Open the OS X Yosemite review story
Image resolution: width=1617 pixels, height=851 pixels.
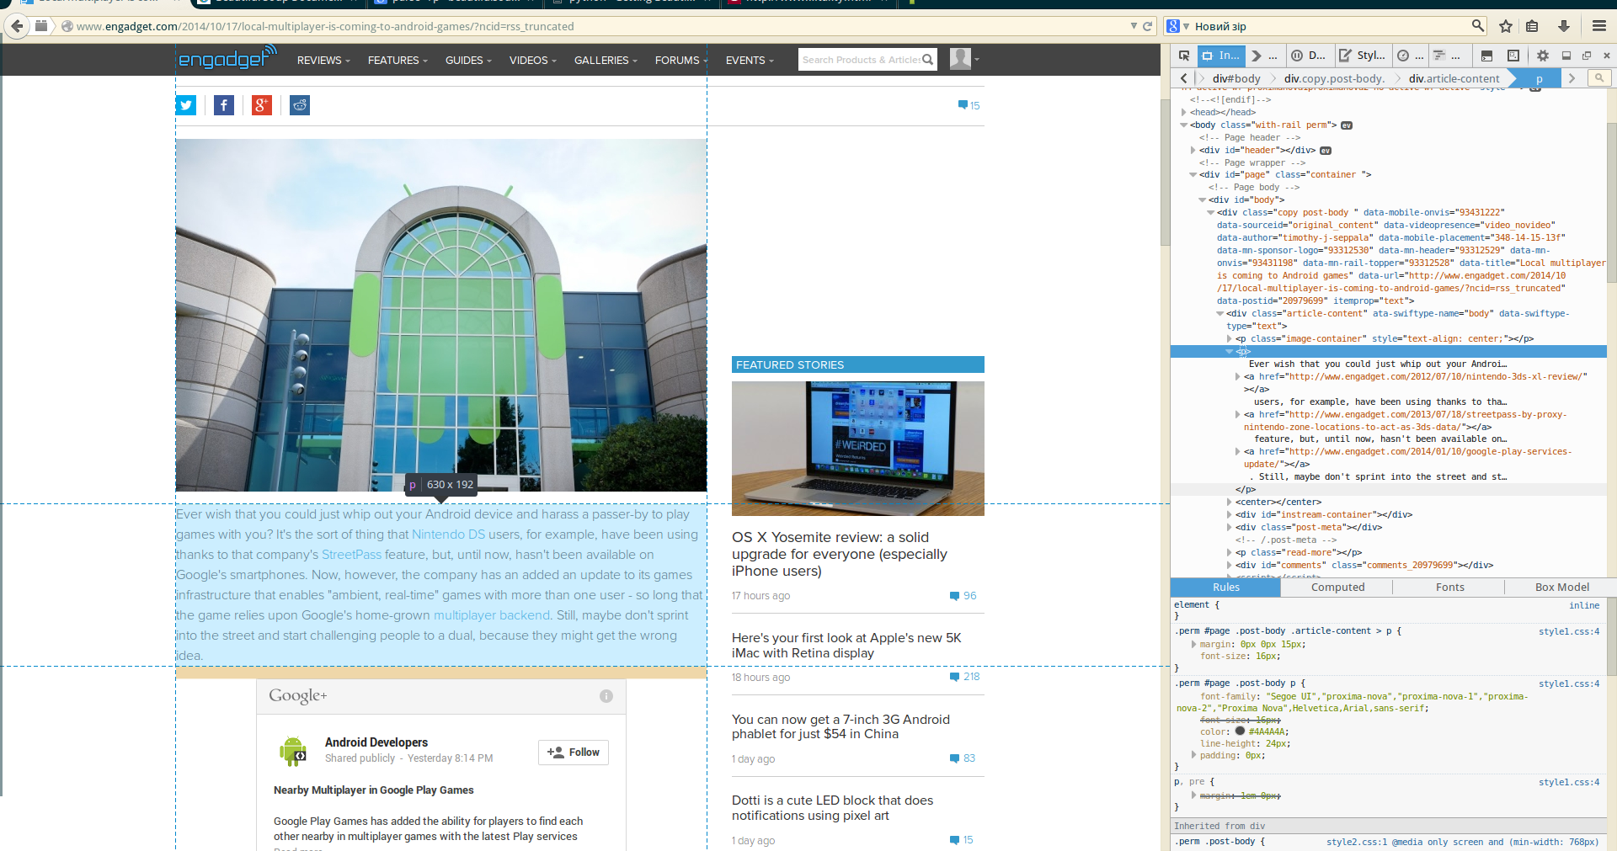(x=840, y=554)
